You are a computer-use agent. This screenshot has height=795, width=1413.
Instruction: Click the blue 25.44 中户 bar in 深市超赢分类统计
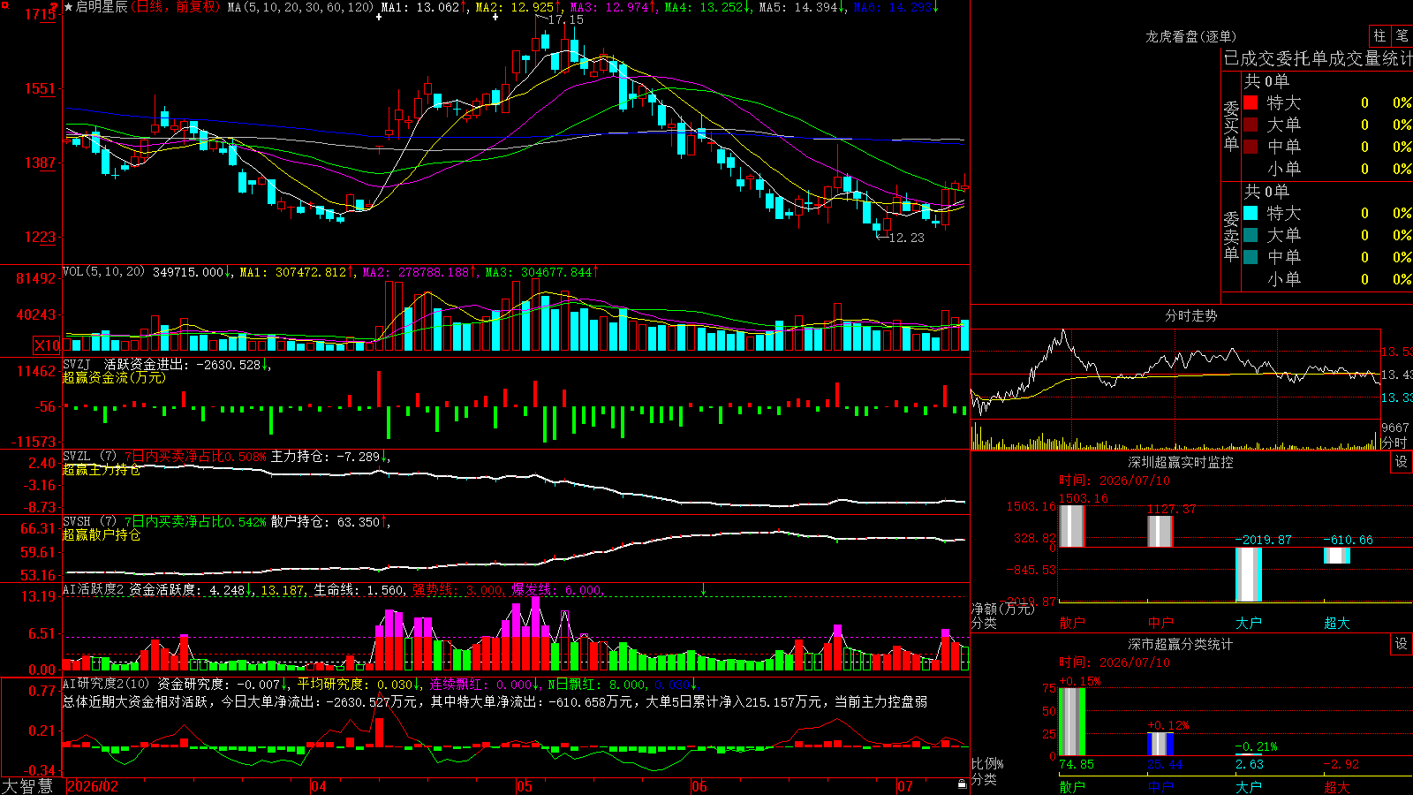(x=1160, y=744)
